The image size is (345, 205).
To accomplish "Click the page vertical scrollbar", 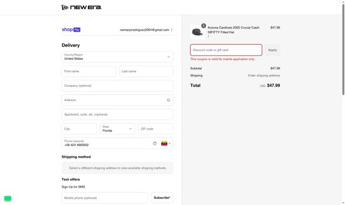I will pos(343,50).
